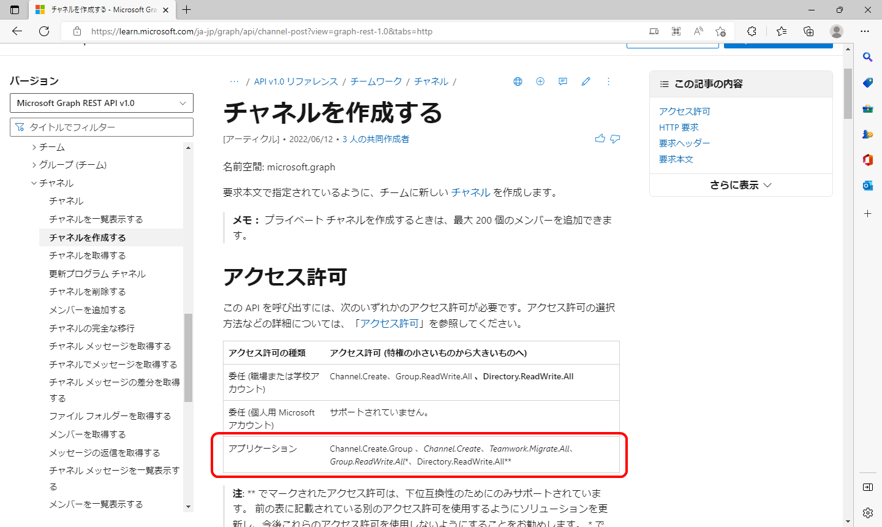Click the tree pane scrollbar thumb
The width and height of the screenshot is (882, 527).
point(188,358)
